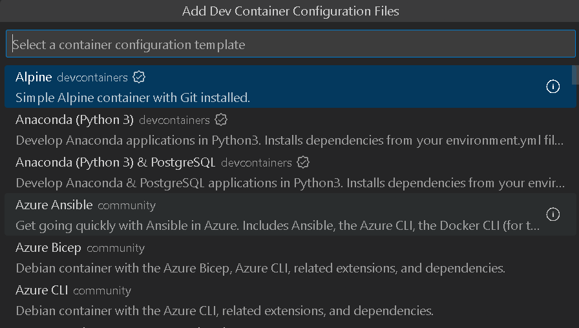Screen dimensions: 579x328
Task: Select the Alpine container template
Action: [x=34, y=77]
